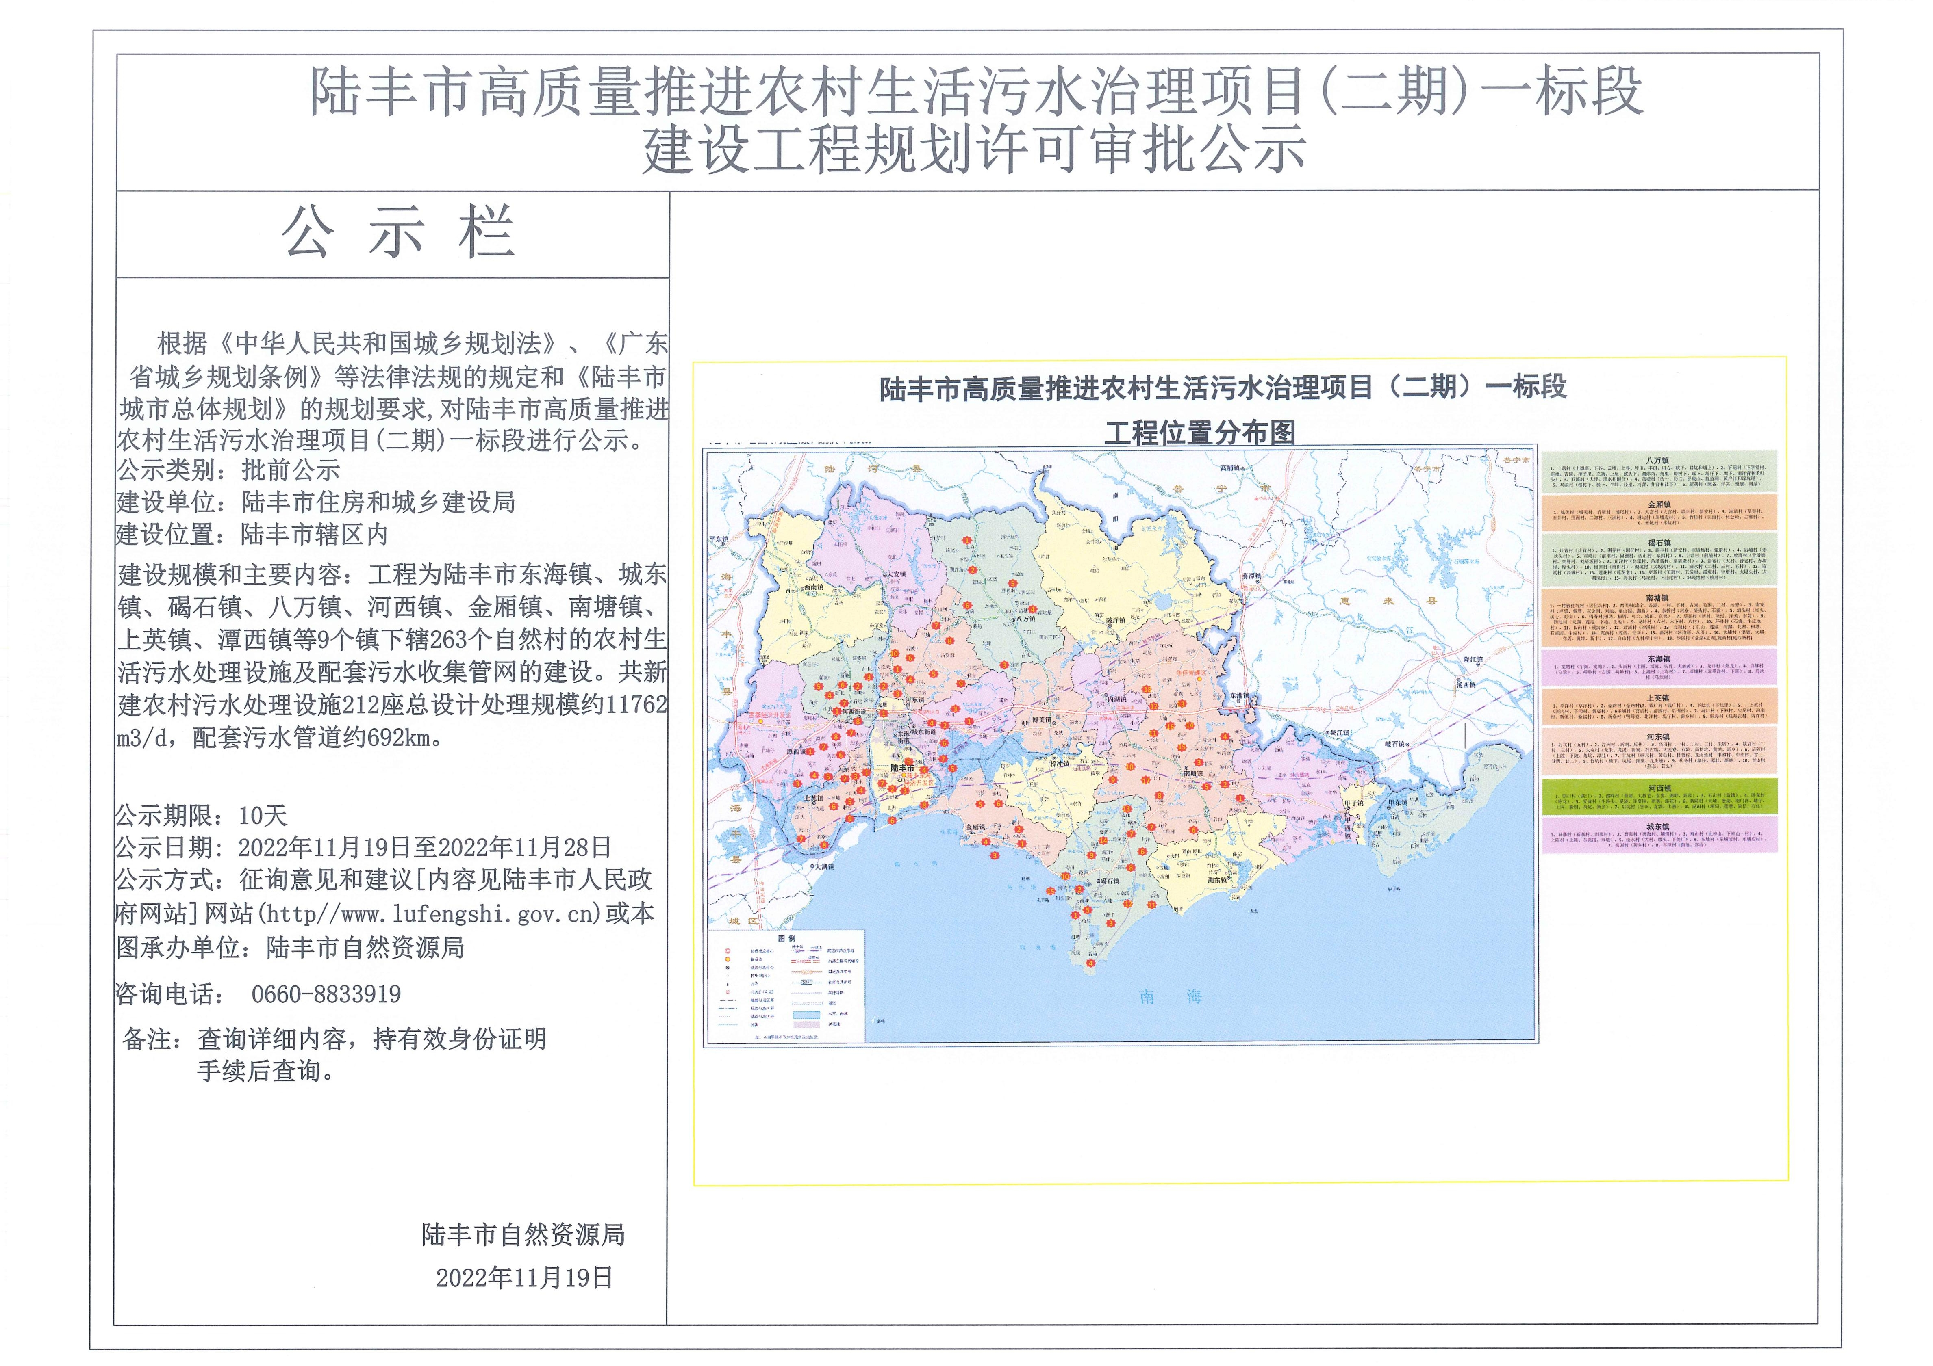The height and width of the screenshot is (1366, 1933).
Task: Click the 碣石镇 village list panel
Action: pos(1659,559)
